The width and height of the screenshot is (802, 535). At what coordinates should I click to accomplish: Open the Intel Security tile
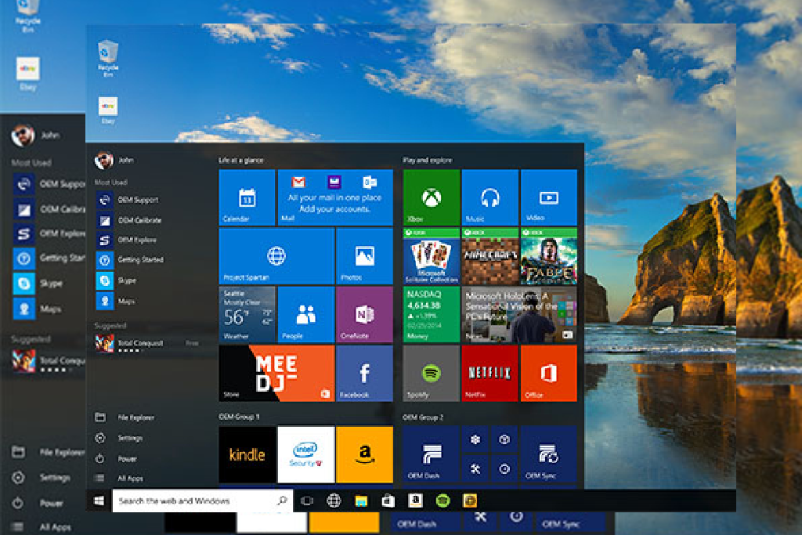click(306, 454)
